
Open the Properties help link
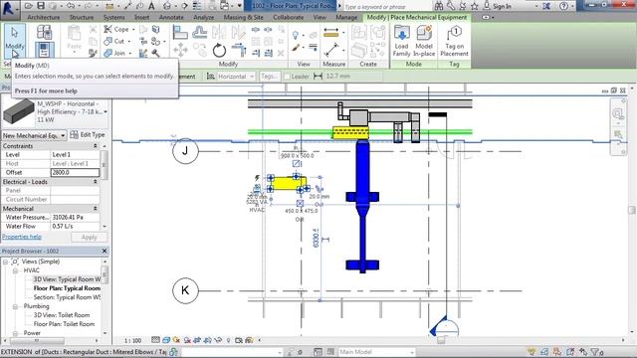pyautogui.click(x=22, y=237)
